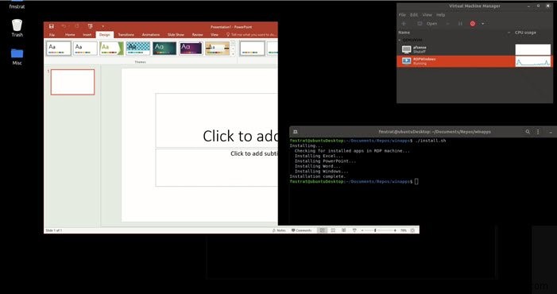Click the zoom in plus button
The width and height of the screenshot is (557, 294).
coord(395,230)
